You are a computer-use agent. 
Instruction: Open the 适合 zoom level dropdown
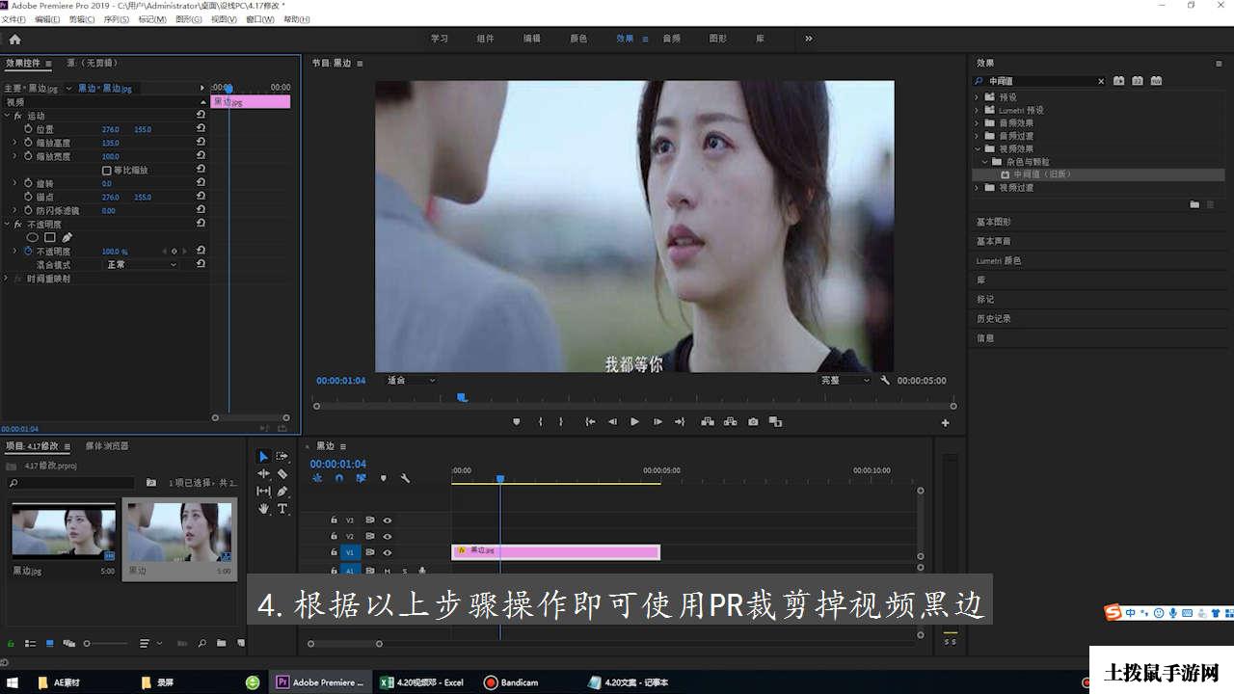tap(412, 381)
